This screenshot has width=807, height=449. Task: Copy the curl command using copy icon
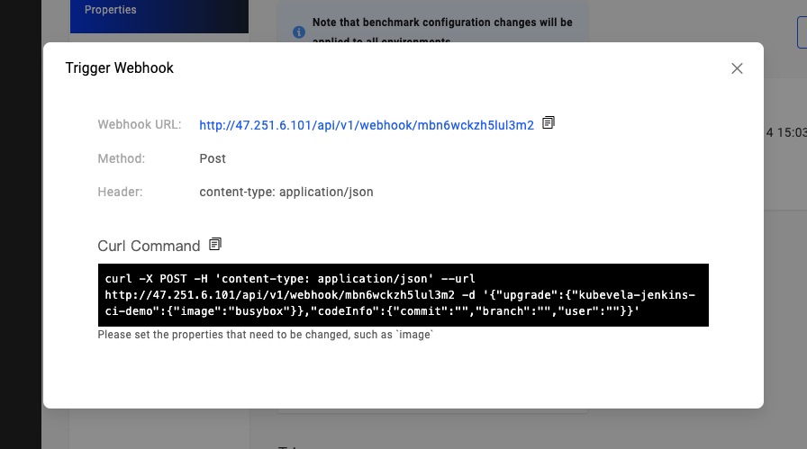(x=214, y=245)
